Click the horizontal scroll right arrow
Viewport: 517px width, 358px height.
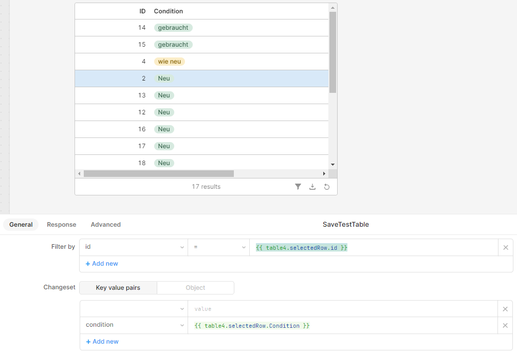coord(324,173)
